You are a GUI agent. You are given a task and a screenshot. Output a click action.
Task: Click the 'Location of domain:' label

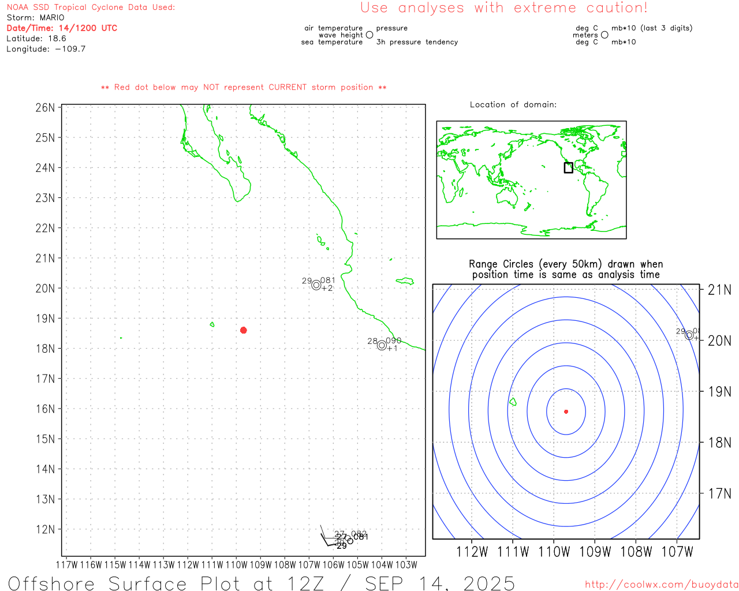(513, 104)
